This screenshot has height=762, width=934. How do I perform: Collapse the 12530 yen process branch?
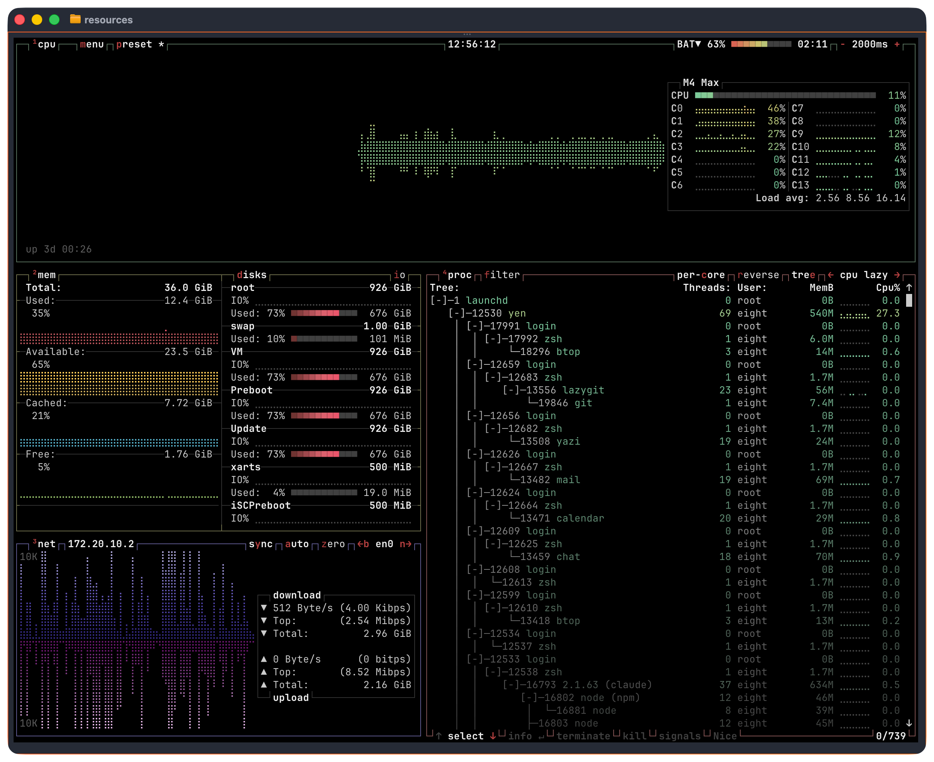pyautogui.click(x=457, y=314)
